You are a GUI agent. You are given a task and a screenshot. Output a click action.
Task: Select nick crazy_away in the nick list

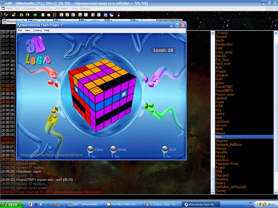[x=224, y=52]
